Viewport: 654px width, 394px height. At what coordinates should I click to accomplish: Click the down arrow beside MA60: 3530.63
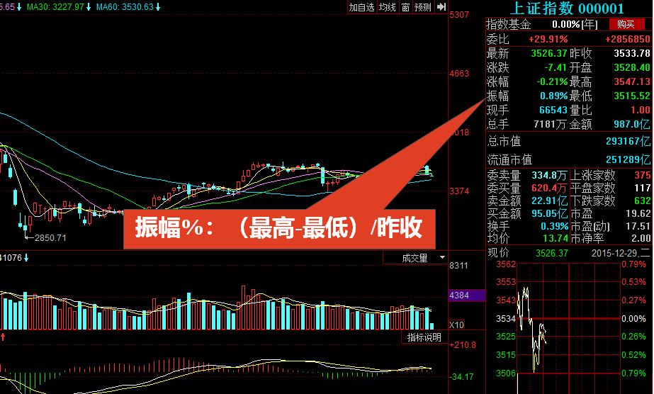pos(158,7)
